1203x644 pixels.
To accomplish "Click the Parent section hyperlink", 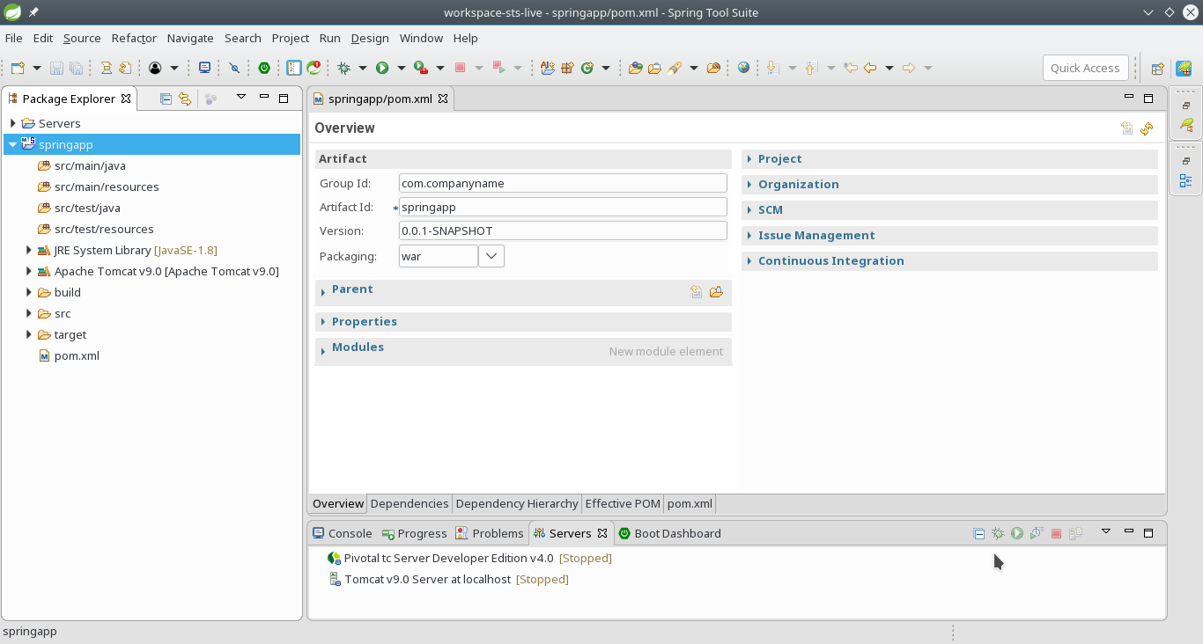I will point(352,289).
